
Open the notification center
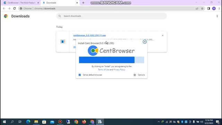(x=217, y=122)
